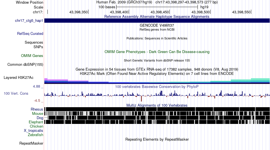The image size is (270, 150).
Task: Select the X_tropicalis alignment row label
Action: pos(34,131)
